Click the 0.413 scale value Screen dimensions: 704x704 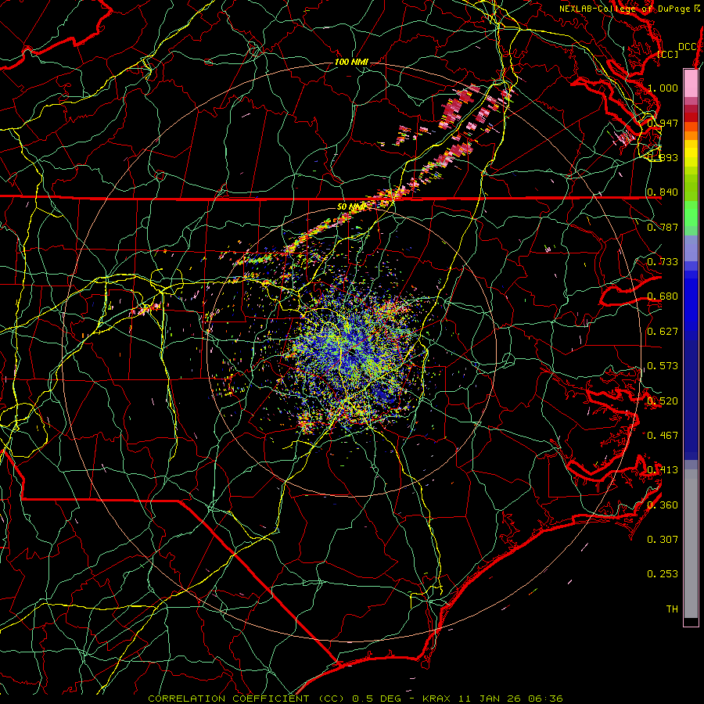(663, 470)
